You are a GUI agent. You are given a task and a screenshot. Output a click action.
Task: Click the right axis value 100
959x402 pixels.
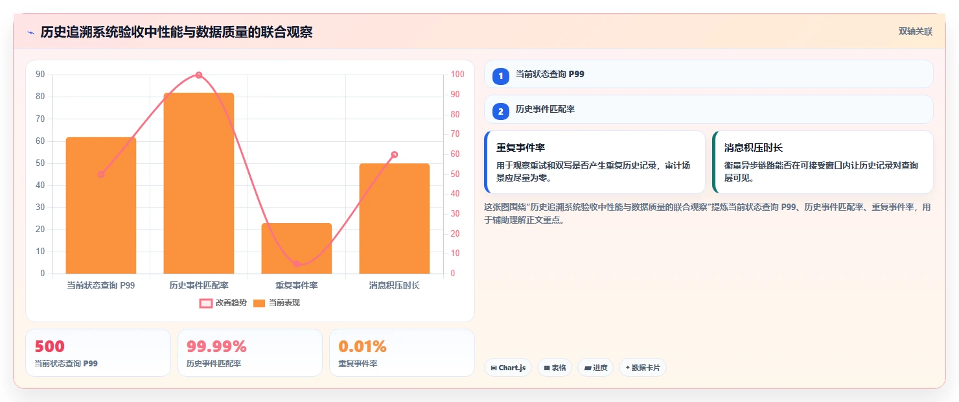(457, 75)
